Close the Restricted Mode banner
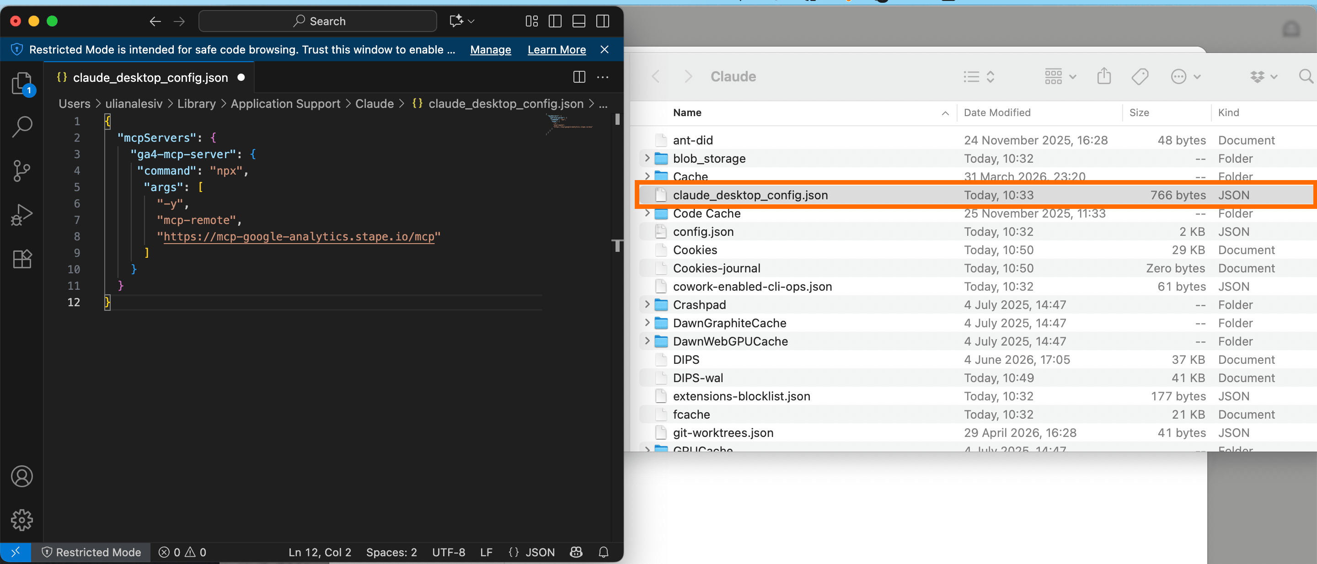This screenshot has width=1317, height=564. [604, 49]
